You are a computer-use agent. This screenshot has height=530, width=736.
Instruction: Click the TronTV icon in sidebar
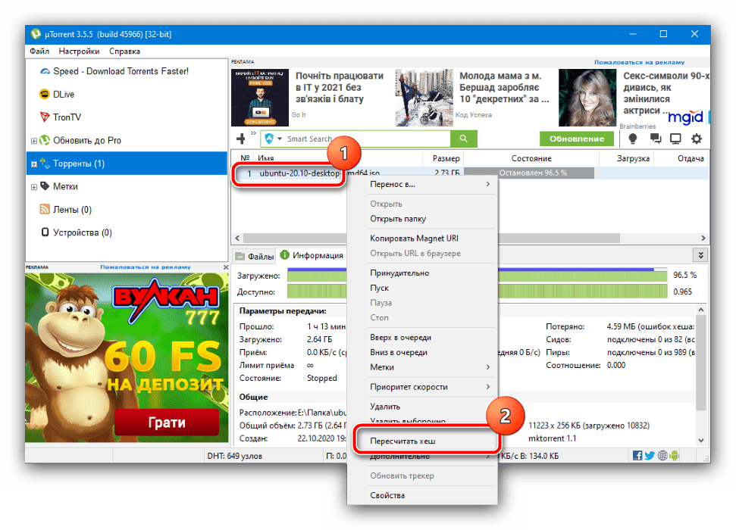[45, 117]
